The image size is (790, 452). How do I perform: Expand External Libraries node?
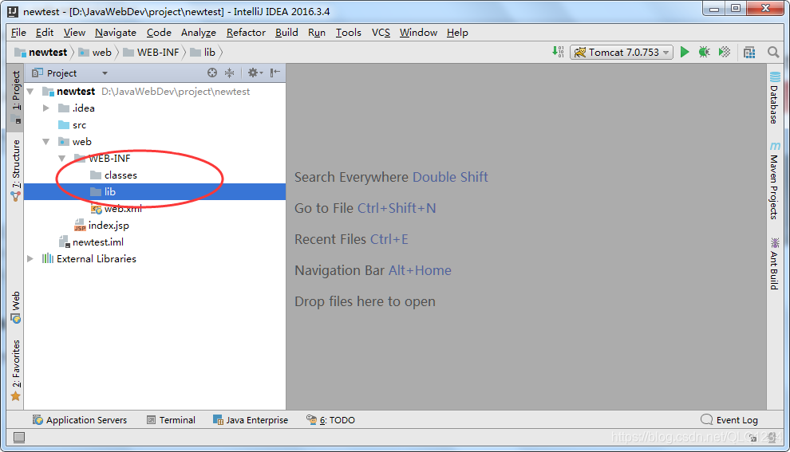tap(30, 259)
